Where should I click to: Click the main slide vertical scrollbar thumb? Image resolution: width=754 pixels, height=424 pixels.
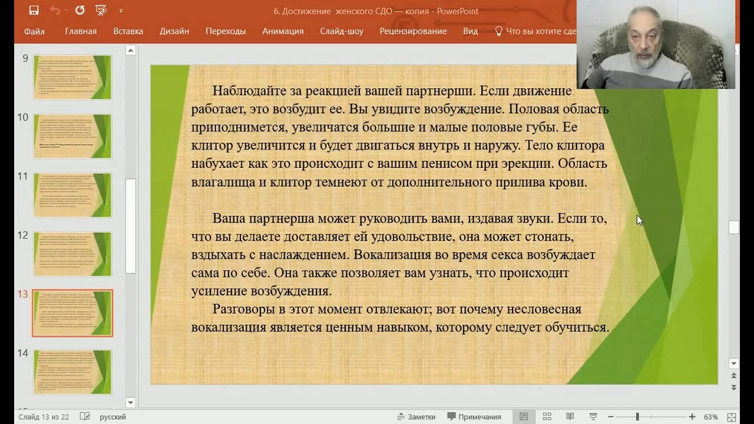point(733,227)
